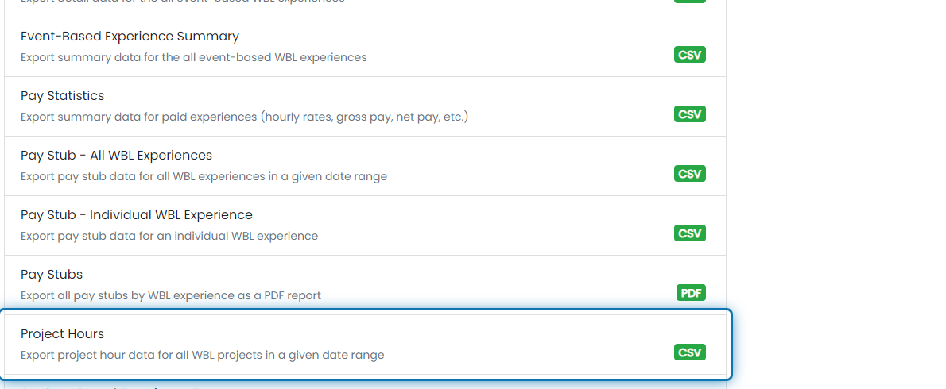Open the Event-Based Experience Summary title
Viewport: 946px width, 389px height.
point(130,37)
